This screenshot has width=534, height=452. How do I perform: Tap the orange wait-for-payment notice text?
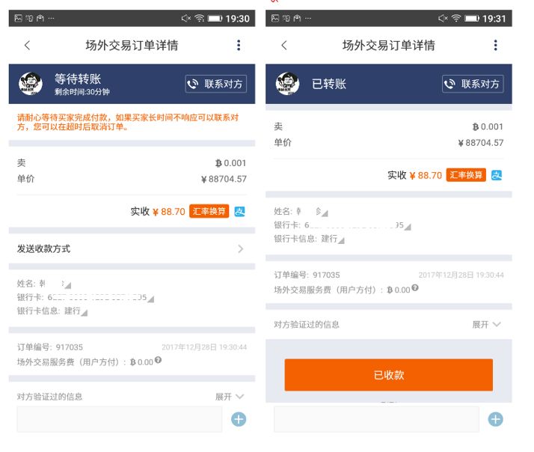(128, 122)
